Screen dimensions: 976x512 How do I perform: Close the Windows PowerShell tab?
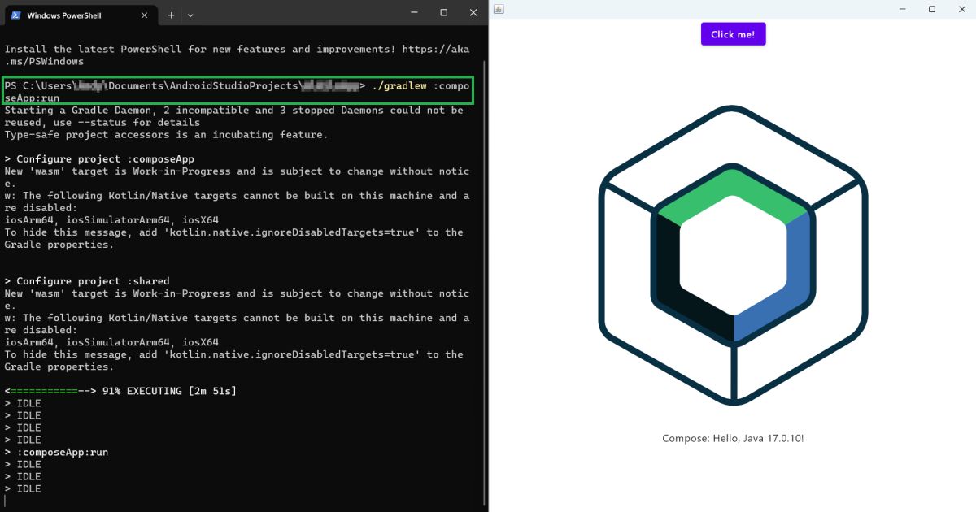click(145, 15)
